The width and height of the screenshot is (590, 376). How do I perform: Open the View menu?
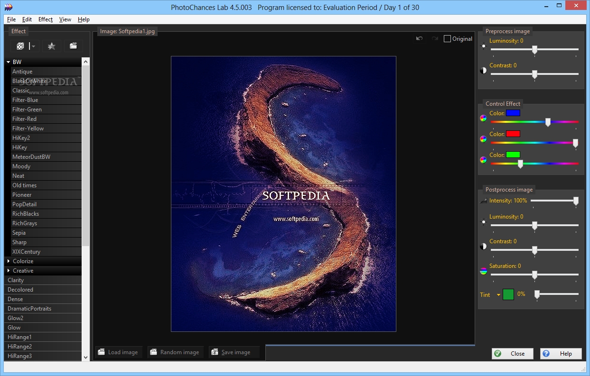[x=65, y=19]
